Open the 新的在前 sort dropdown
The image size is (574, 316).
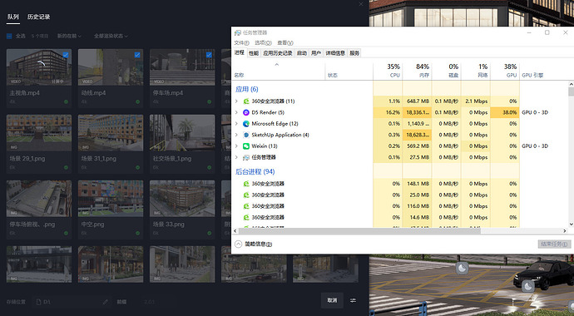69,36
